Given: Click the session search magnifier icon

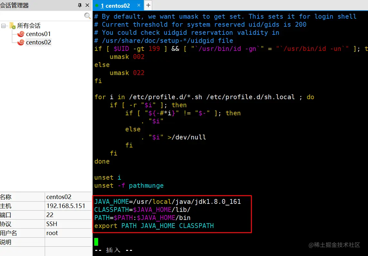Looking at the screenshot, I should point(87,16).
